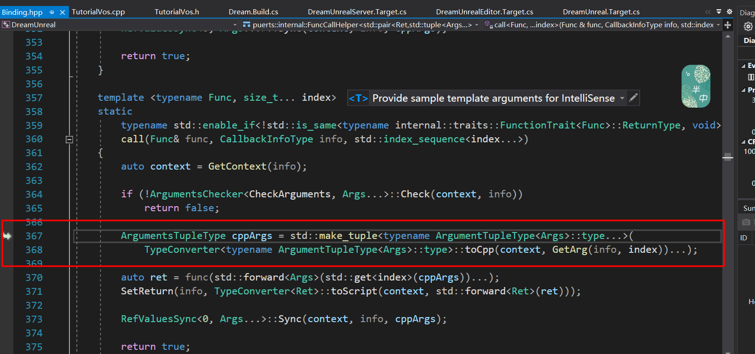Image resolution: width=755 pixels, height=354 pixels.
Task: Take snapshot camera icon
Action: coord(746,222)
